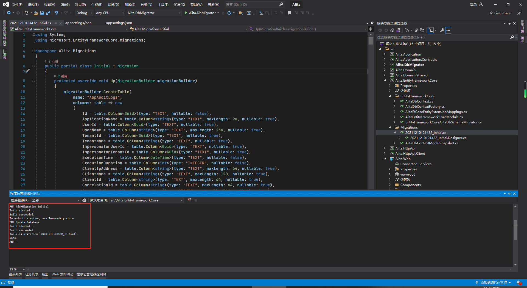Open the Package Manager Console settings gear
The height and width of the screenshot is (288, 527).
tap(84, 200)
